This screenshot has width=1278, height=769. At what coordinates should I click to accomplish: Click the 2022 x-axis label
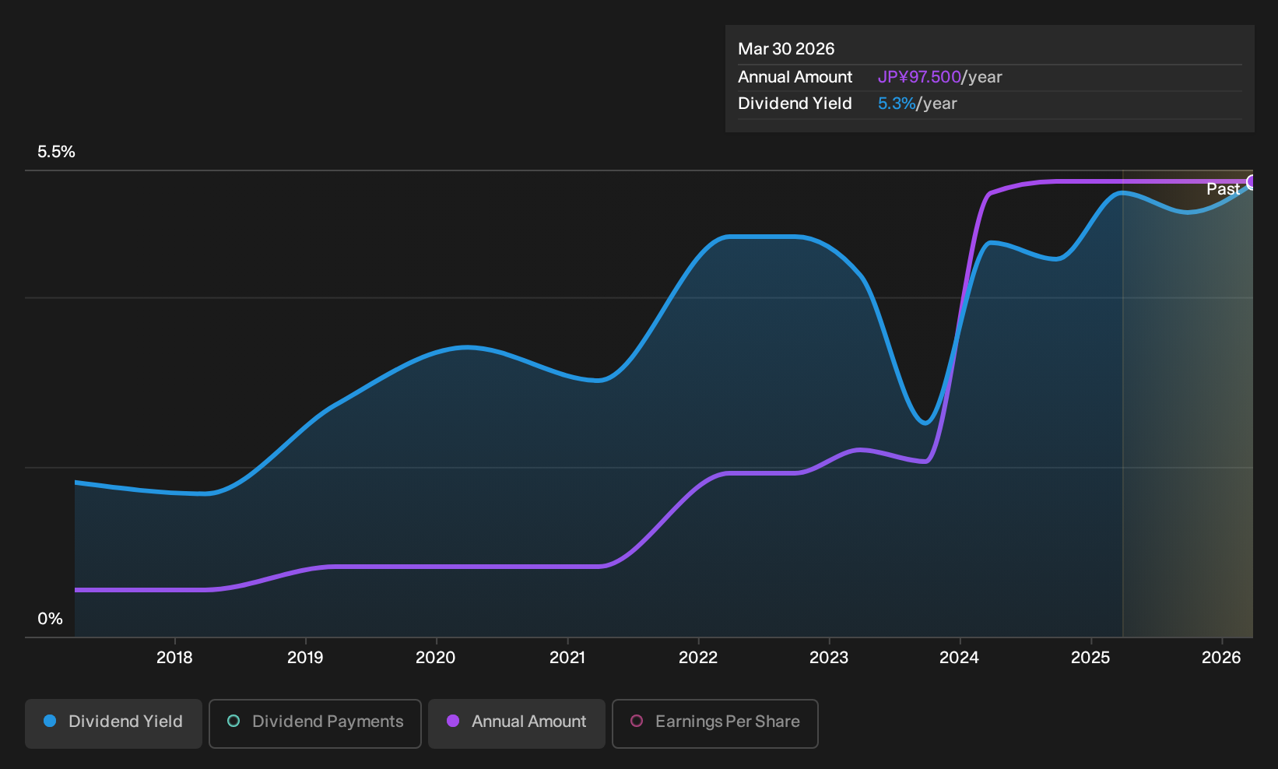click(698, 658)
